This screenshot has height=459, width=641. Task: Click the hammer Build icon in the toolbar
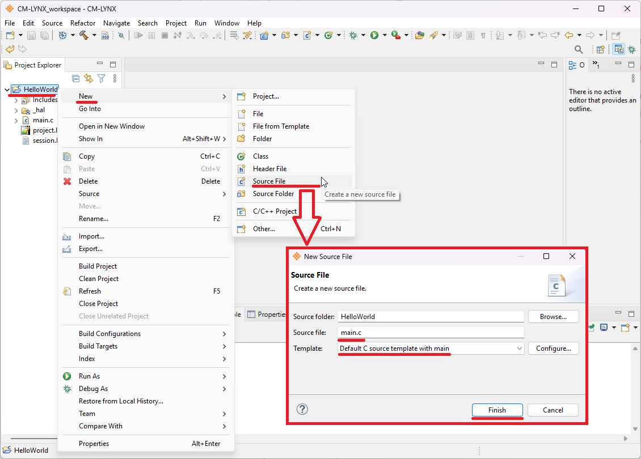click(84, 35)
